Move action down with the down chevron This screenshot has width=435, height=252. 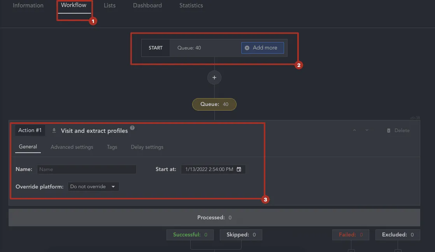(367, 130)
